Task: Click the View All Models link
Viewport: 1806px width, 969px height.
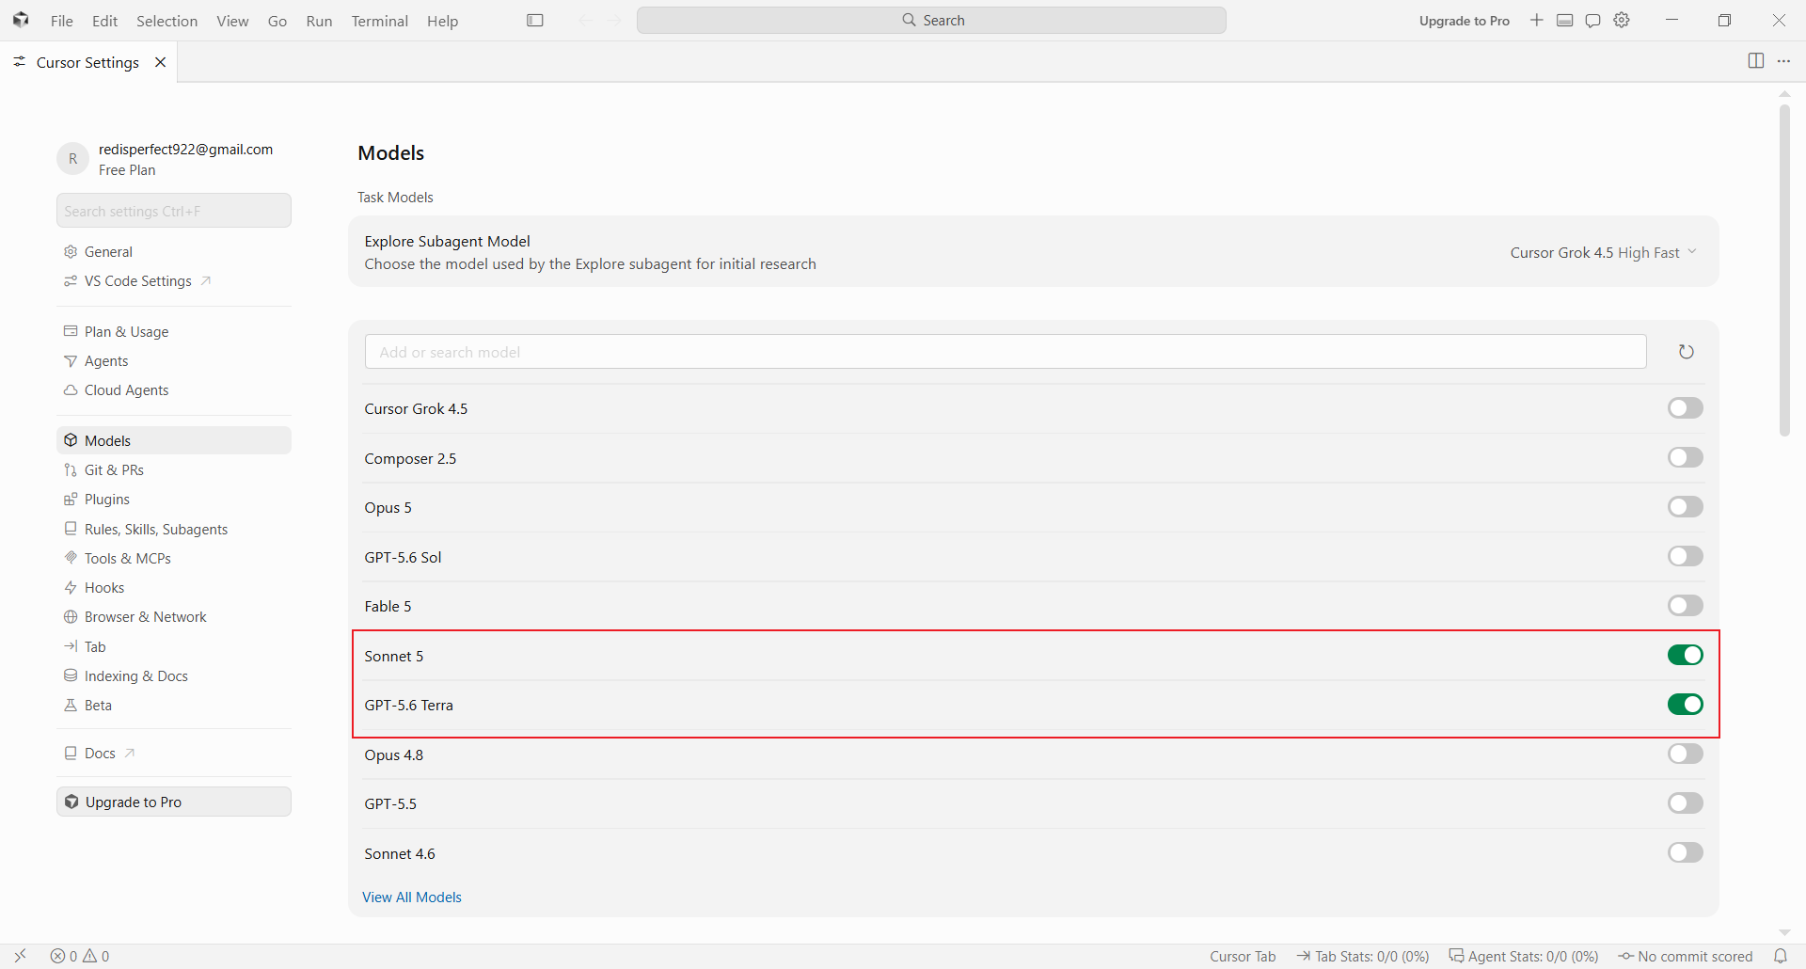Action: coord(412,898)
